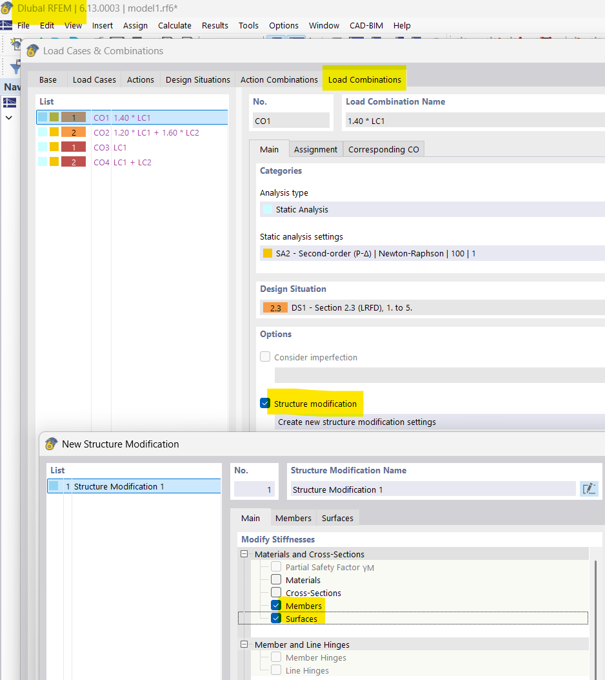The image size is (605, 680).
Task: Open the Results menu
Action: tap(215, 26)
